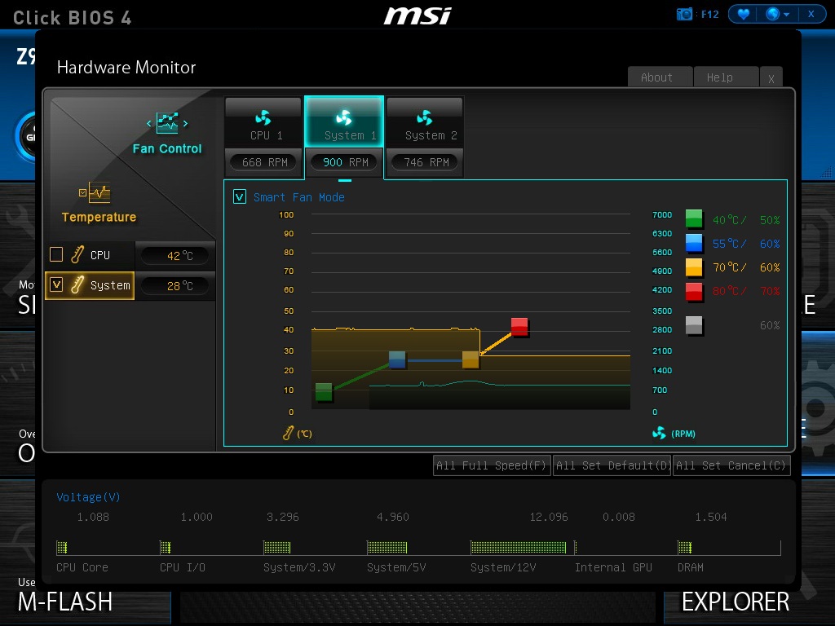
Task: Click the 80°C / 70% legend text
Action: [x=746, y=291]
